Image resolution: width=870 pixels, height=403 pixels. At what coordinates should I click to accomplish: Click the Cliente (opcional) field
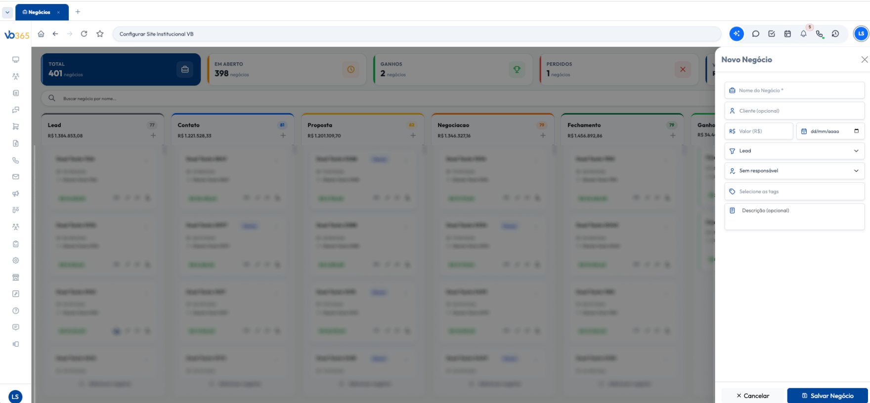795,111
